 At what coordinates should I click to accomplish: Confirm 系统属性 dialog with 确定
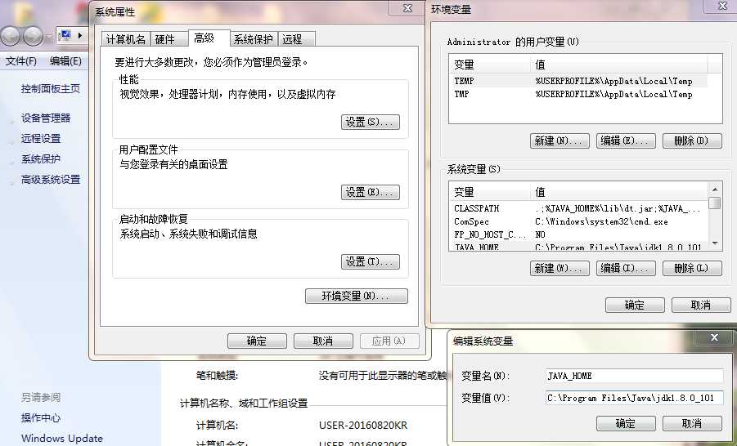[257, 341]
